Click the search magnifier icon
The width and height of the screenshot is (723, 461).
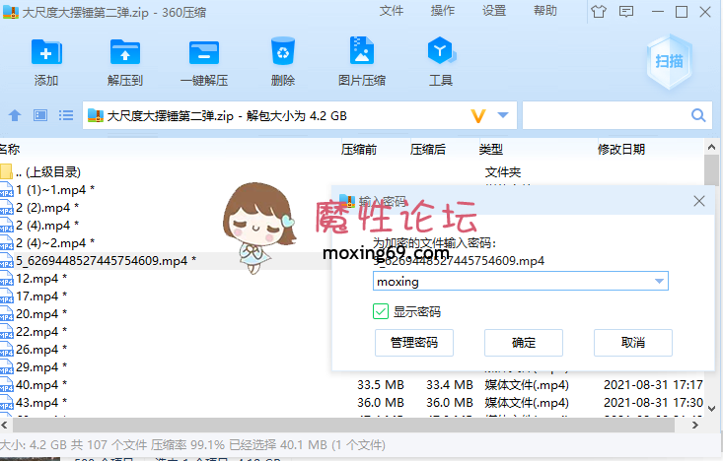[698, 116]
